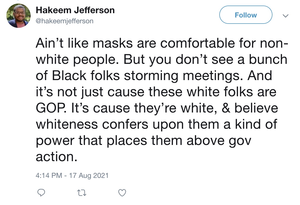Viewport: 300px width, 205px height.
Task: Expand the tweet options chevron menu
Action: click(286, 16)
